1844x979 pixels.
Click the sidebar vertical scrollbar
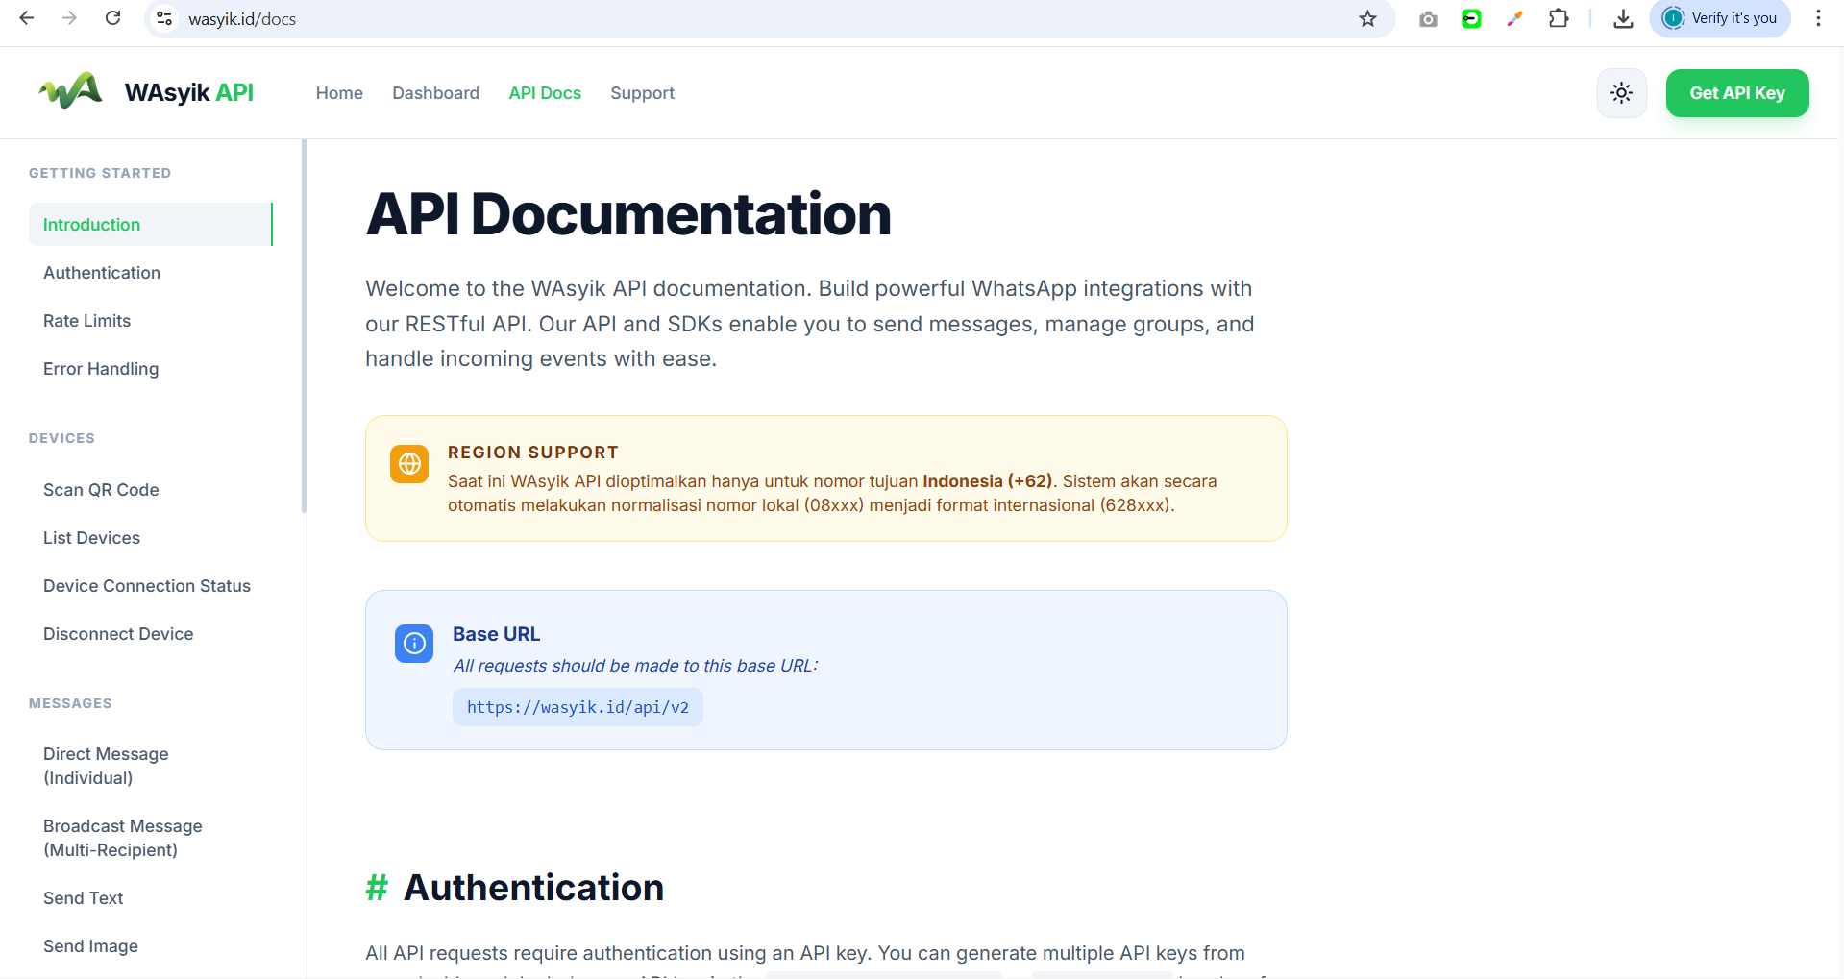click(x=304, y=327)
